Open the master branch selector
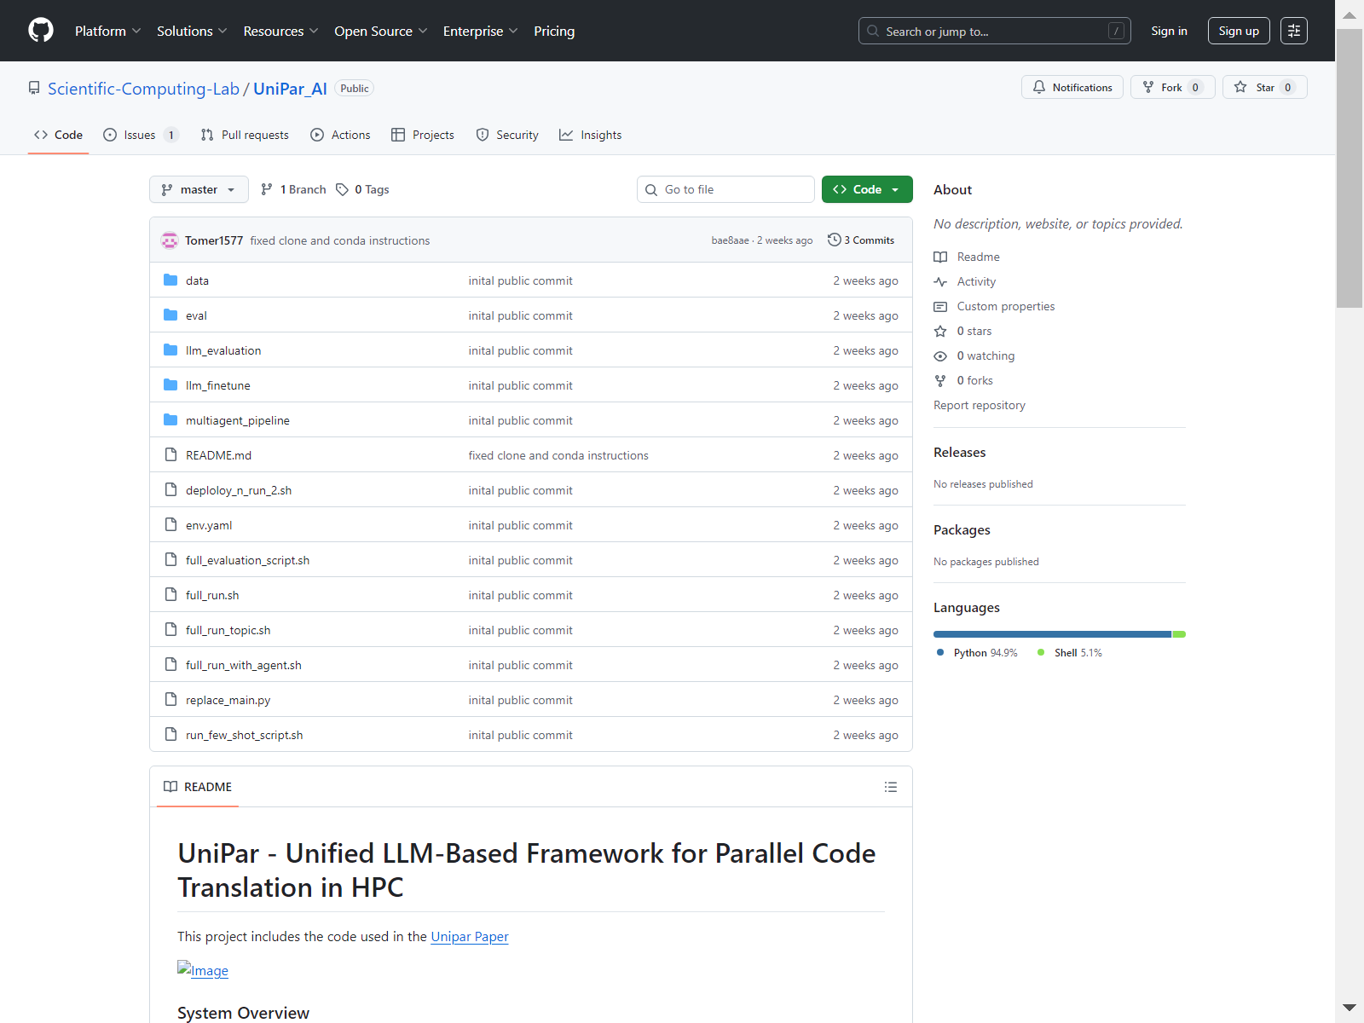This screenshot has width=1364, height=1023. pyautogui.click(x=199, y=189)
